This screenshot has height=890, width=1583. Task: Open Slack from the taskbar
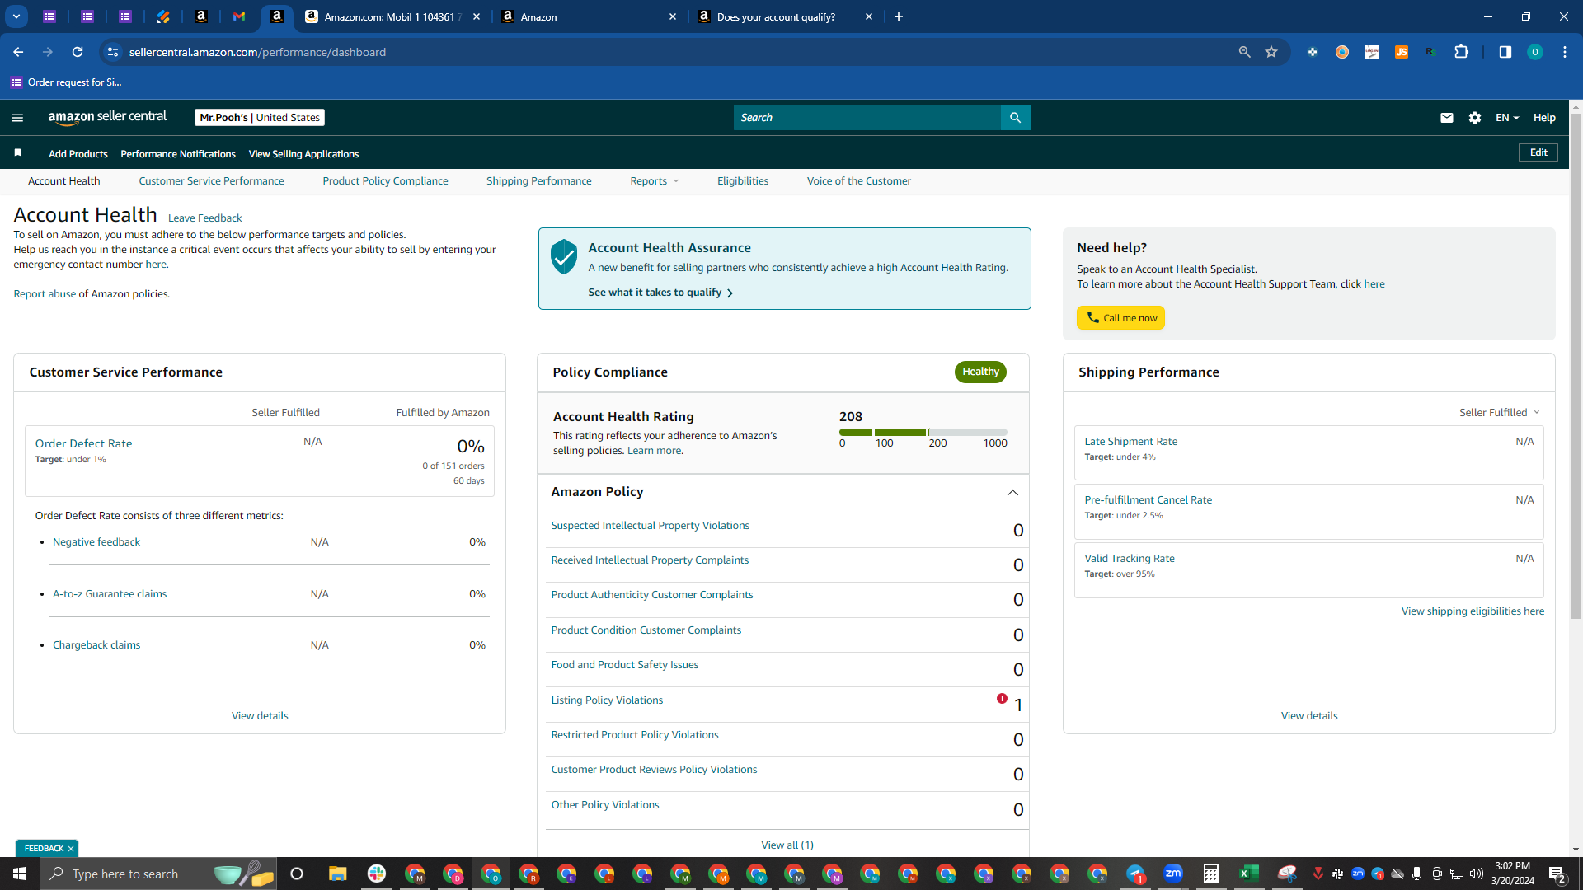(377, 874)
